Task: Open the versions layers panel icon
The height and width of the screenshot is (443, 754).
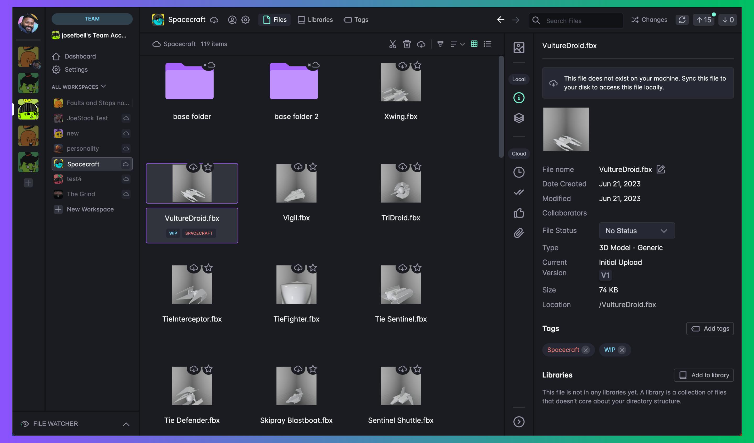Action: [x=519, y=118]
